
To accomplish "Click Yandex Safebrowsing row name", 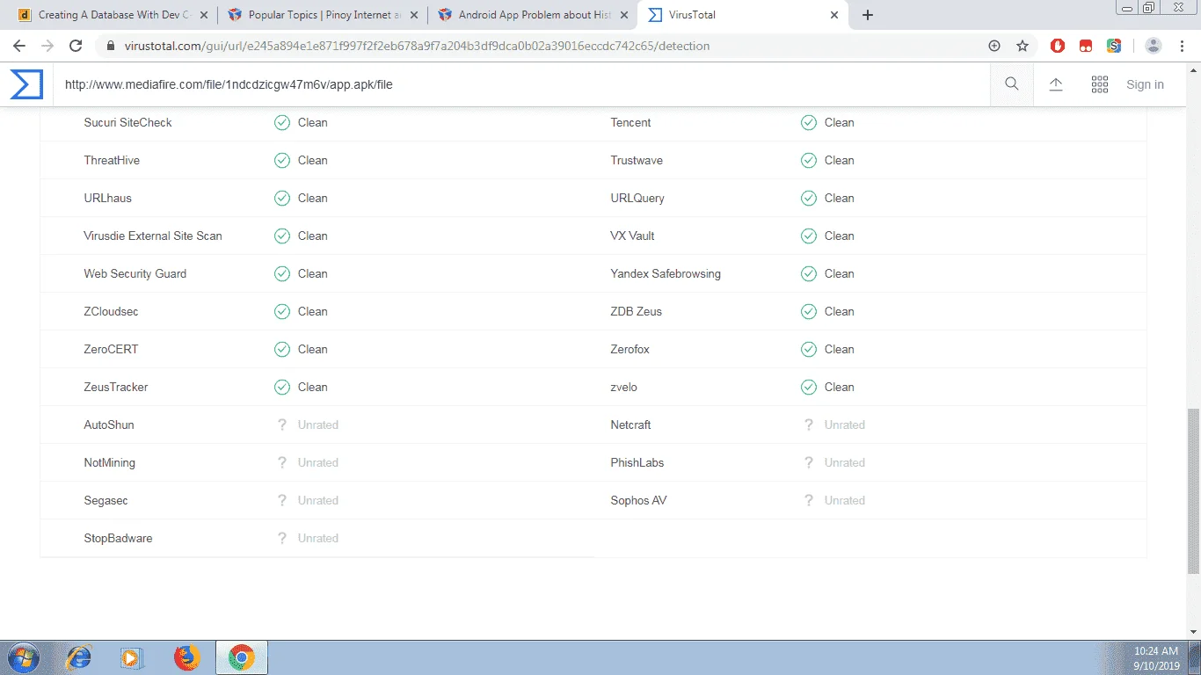I will coord(666,273).
